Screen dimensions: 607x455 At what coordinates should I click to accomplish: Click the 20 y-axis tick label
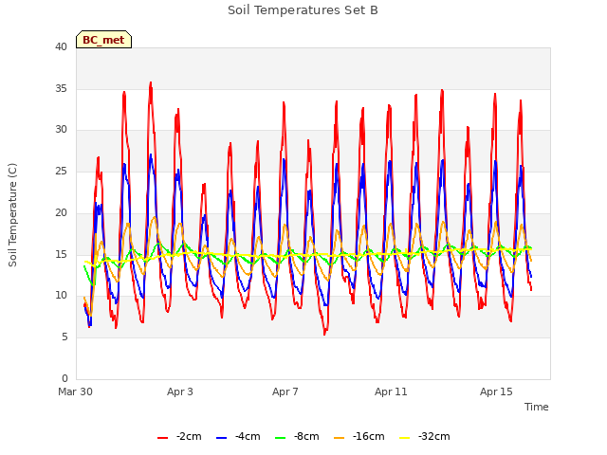pyautogui.click(x=61, y=212)
